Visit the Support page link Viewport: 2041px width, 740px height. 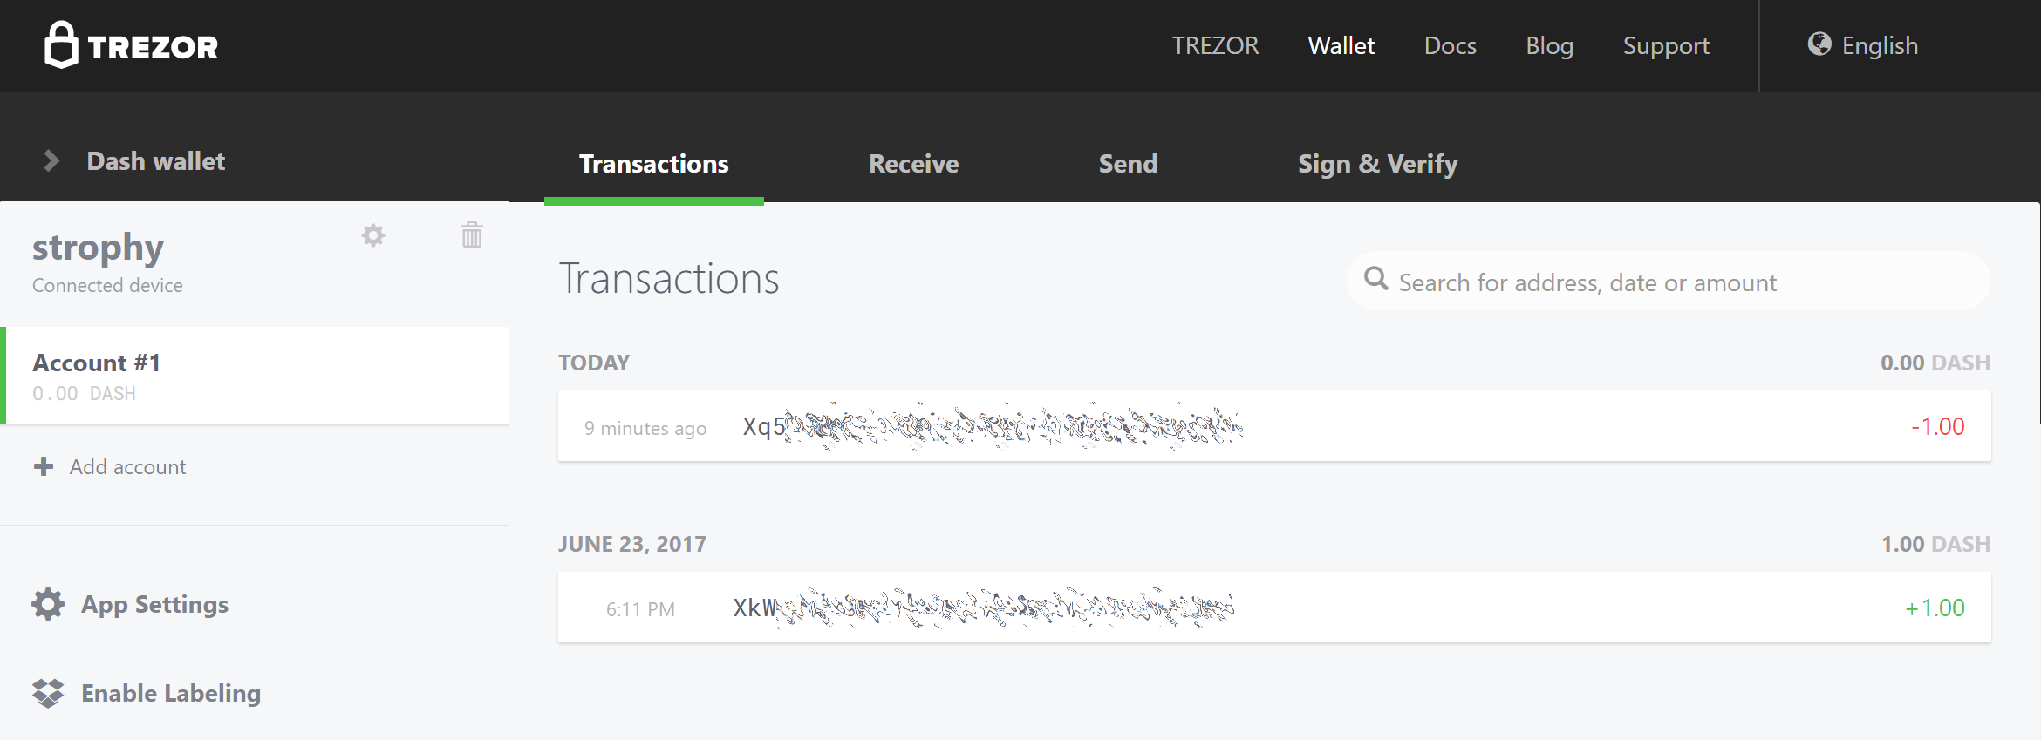tap(1665, 45)
